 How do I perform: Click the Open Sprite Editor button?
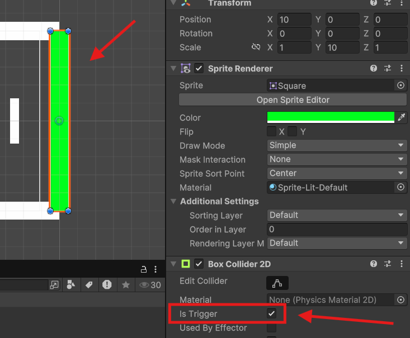tap(293, 100)
